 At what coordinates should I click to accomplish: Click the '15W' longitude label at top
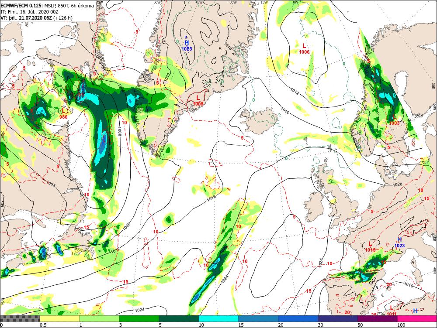pyautogui.click(x=264, y=2)
